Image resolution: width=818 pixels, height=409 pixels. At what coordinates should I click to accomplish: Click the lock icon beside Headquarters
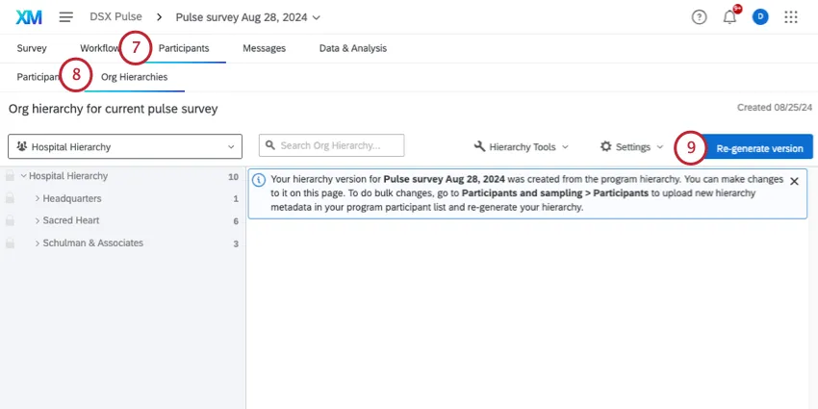10,199
